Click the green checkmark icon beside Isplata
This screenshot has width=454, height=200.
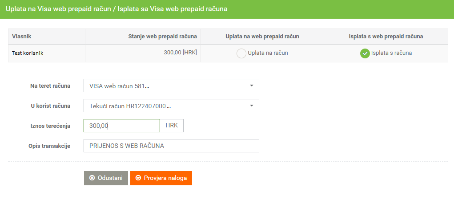click(365, 53)
